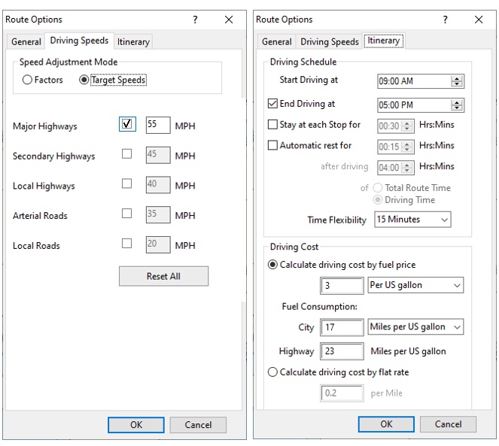Switch to General tab in left dialog
This screenshot has width=499, height=446.
[26, 42]
